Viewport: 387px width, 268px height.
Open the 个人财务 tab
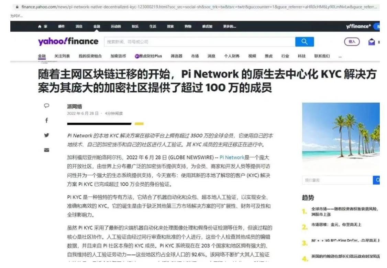click(x=232, y=56)
